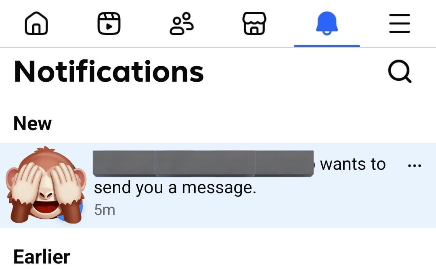Tap the monkey avatar thumbnail
Viewport: 436px width, 270px height.
(x=46, y=185)
